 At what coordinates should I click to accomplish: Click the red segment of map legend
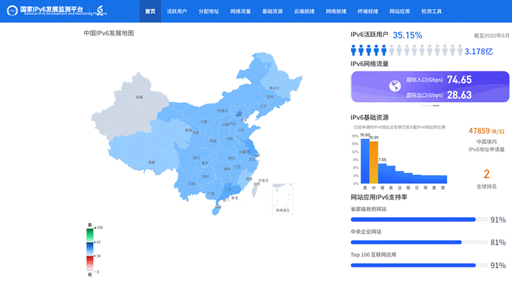[90, 263]
